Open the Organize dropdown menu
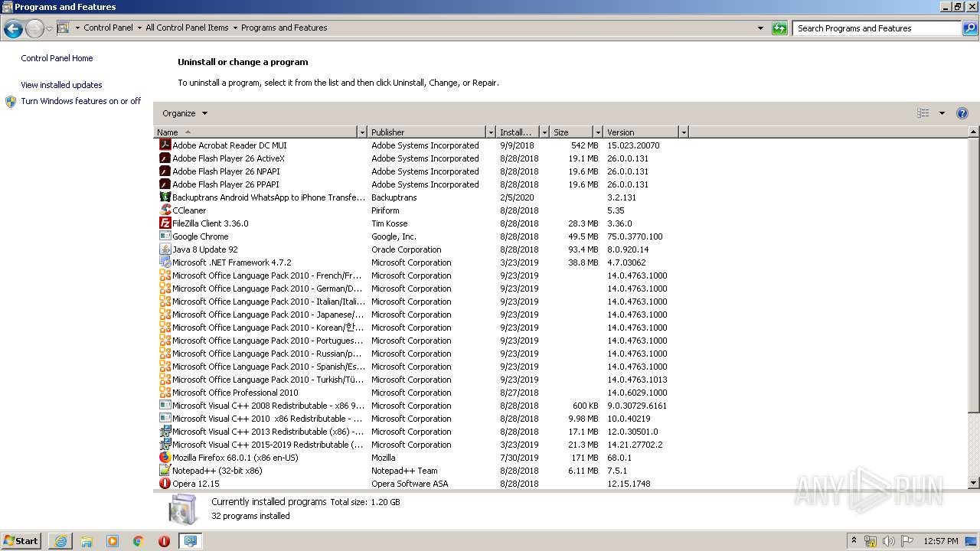The width and height of the screenshot is (980, 551). point(185,113)
